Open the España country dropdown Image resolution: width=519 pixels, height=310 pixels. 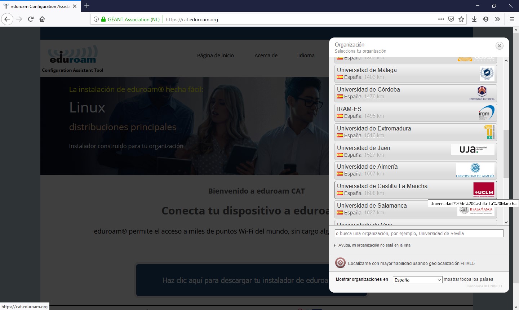(x=417, y=280)
